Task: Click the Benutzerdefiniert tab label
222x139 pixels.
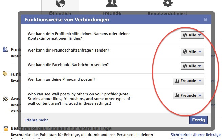Action: pyautogui.click(x=167, y=13)
